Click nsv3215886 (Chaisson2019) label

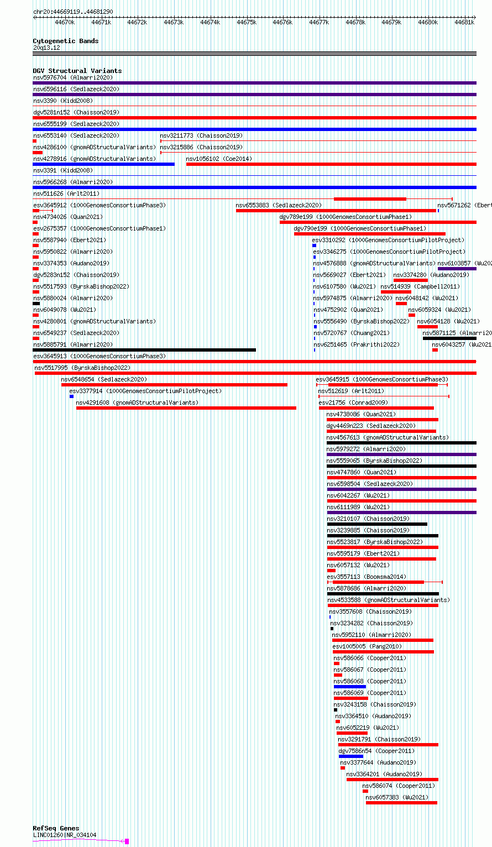[201, 147]
